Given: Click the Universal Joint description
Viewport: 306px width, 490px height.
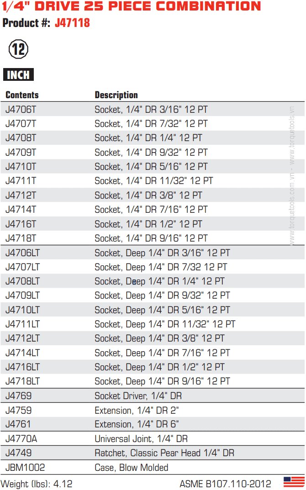Looking at the screenshot, I should [x=141, y=439].
